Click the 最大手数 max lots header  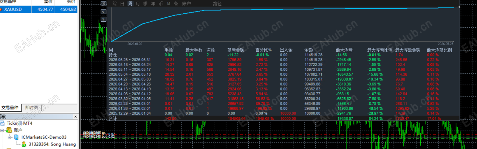194,50
